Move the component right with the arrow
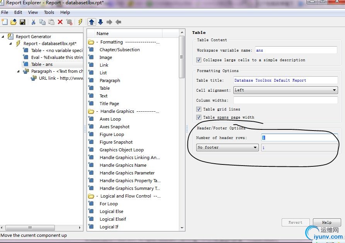The height and width of the screenshot is (243, 345). (x=109, y=22)
